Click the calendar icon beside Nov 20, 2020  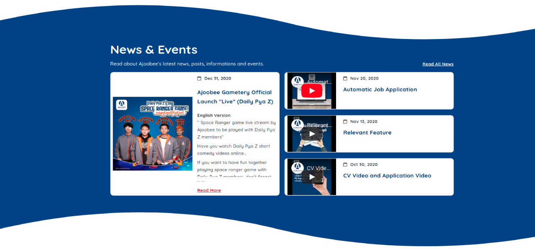point(345,78)
